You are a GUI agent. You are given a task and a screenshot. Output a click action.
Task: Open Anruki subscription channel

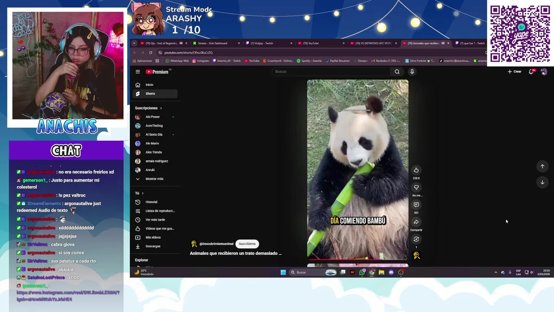click(x=155, y=170)
